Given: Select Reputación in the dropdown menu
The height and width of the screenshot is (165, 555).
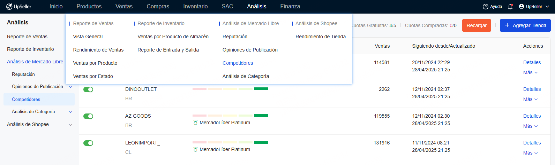Looking at the screenshot, I should (235, 37).
